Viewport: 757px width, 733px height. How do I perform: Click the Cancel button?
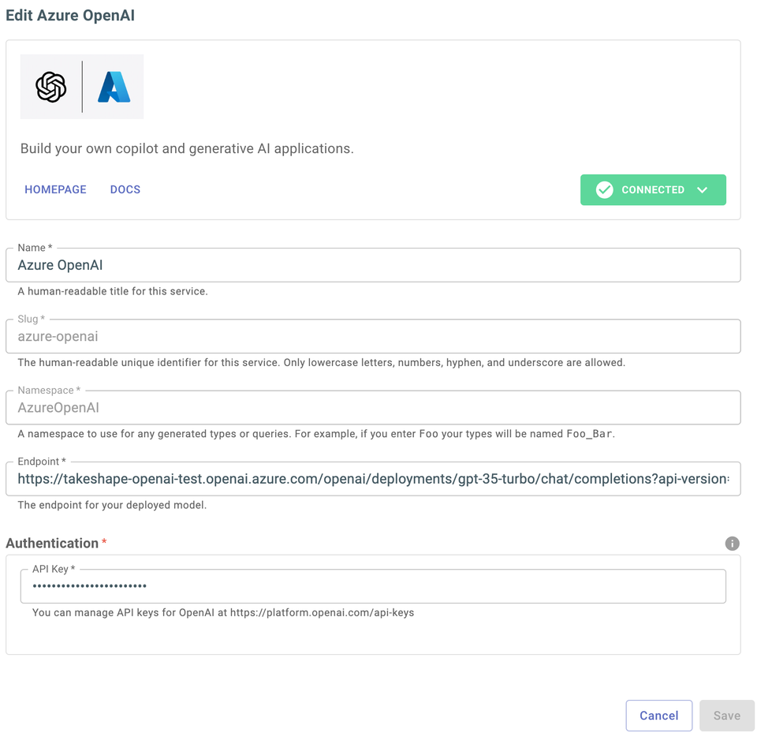(659, 715)
